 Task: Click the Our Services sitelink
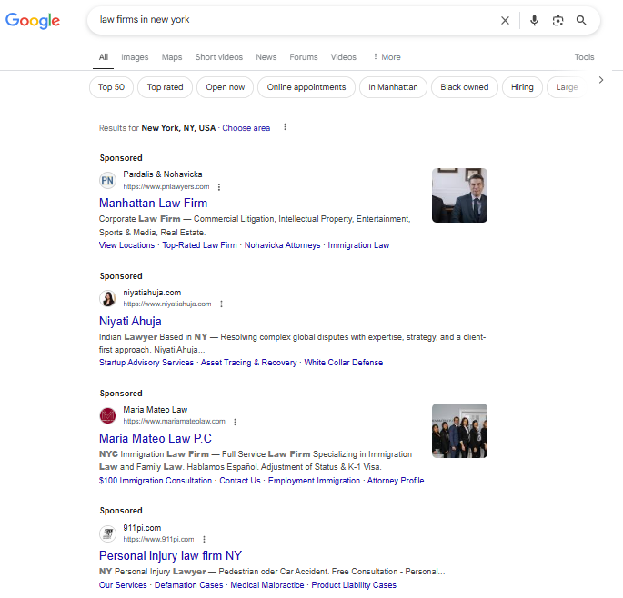tap(123, 585)
